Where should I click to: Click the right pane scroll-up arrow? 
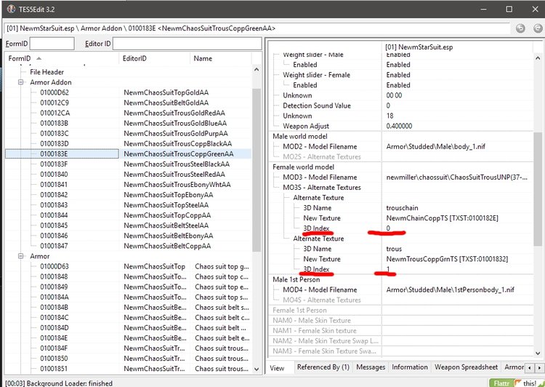pos(538,58)
